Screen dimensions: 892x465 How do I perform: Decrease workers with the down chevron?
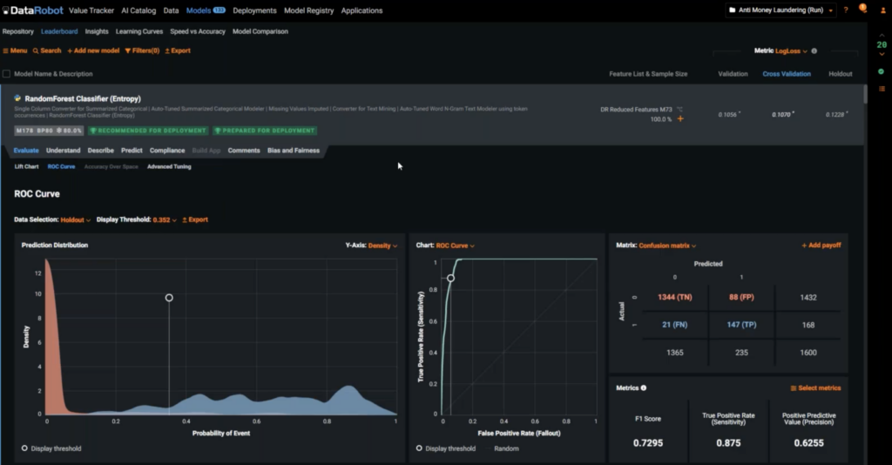[882, 54]
